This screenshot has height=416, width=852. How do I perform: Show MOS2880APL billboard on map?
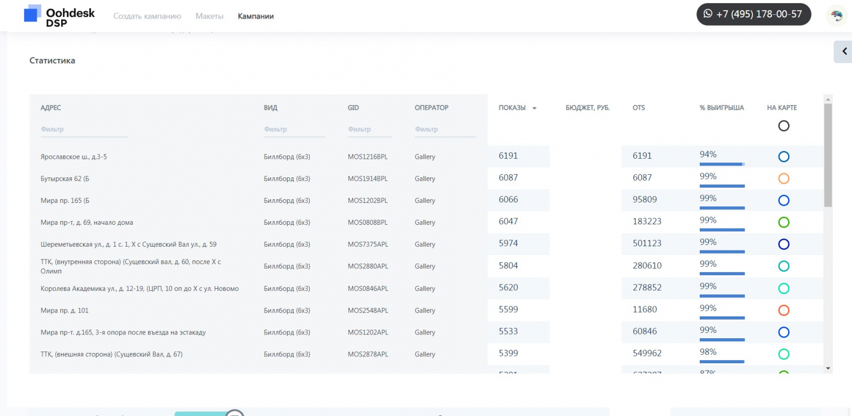point(783,266)
